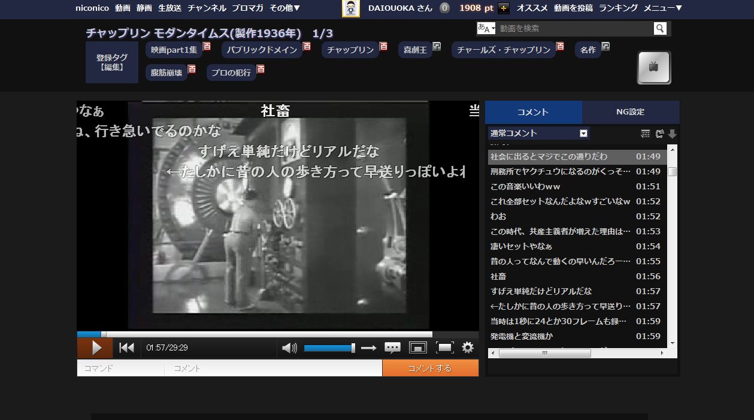This screenshot has width=754, height=420.
Task: Click the comment text input field
Action: [273, 368]
